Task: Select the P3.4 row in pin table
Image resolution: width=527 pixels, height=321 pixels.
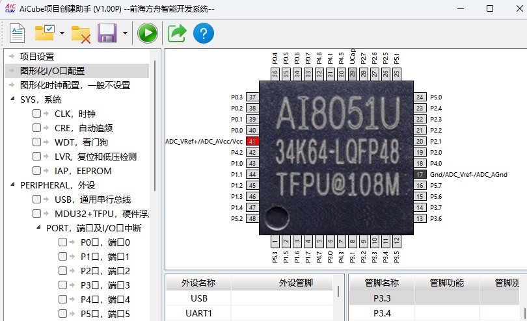Action: pyautogui.click(x=434, y=313)
